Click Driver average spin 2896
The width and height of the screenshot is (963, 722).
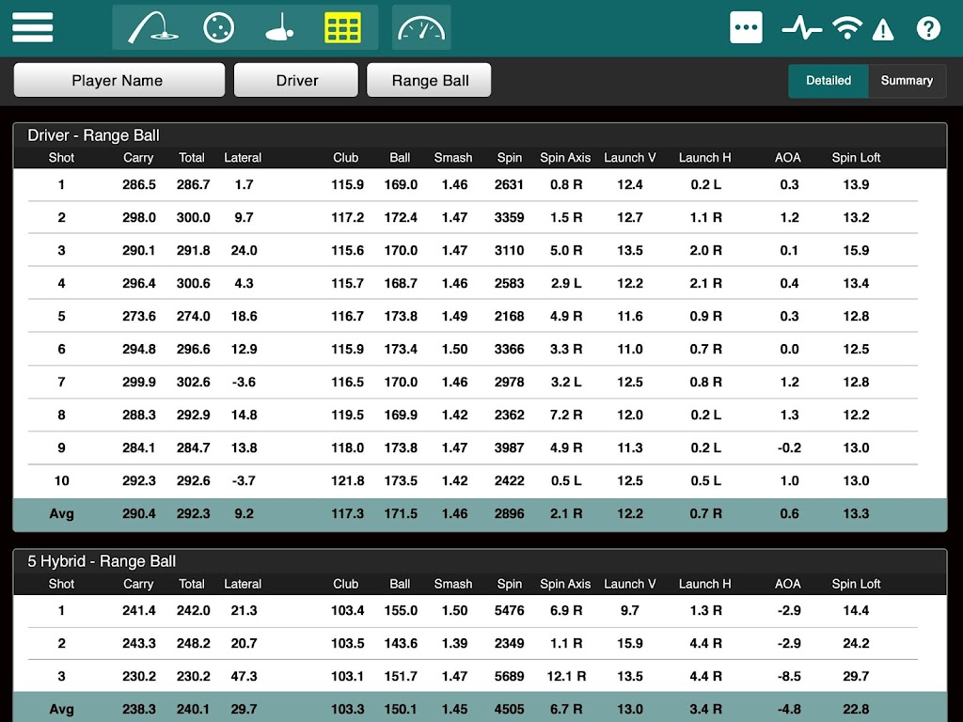(x=509, y=514)
